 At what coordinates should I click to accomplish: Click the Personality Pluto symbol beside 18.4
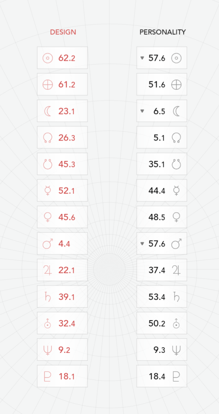(x=176, y=376)
